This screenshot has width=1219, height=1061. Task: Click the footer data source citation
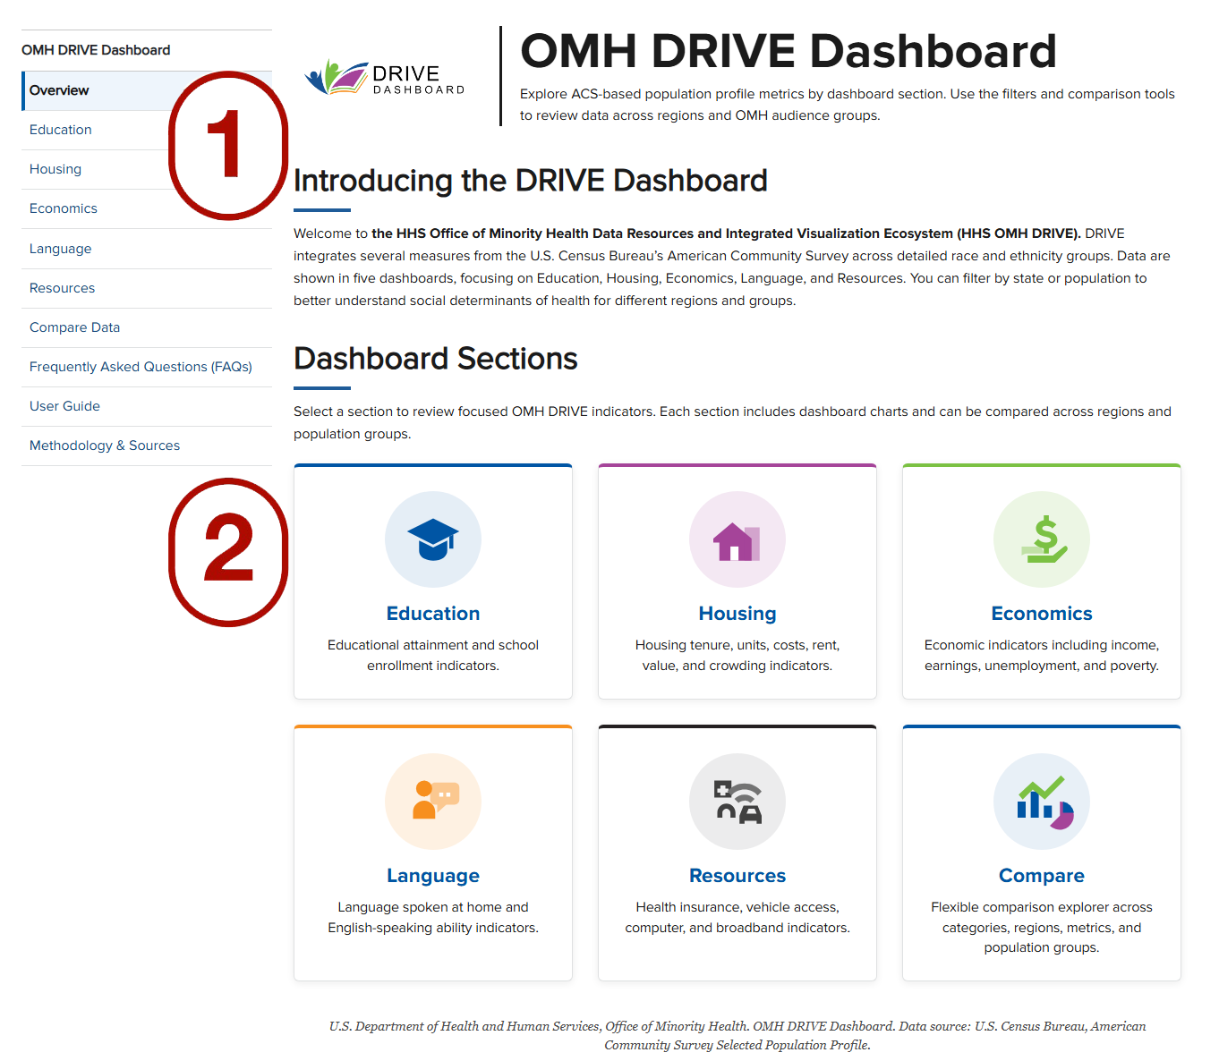coord(737,1035)
